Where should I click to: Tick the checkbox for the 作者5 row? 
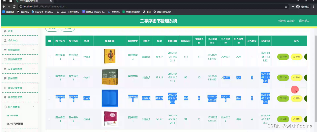(49, 98)
